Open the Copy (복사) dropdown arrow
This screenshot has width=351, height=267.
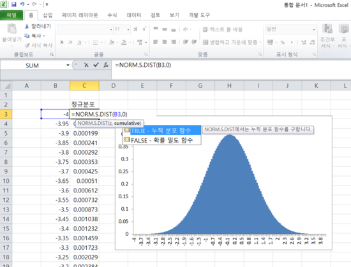(x=44, y=36)
